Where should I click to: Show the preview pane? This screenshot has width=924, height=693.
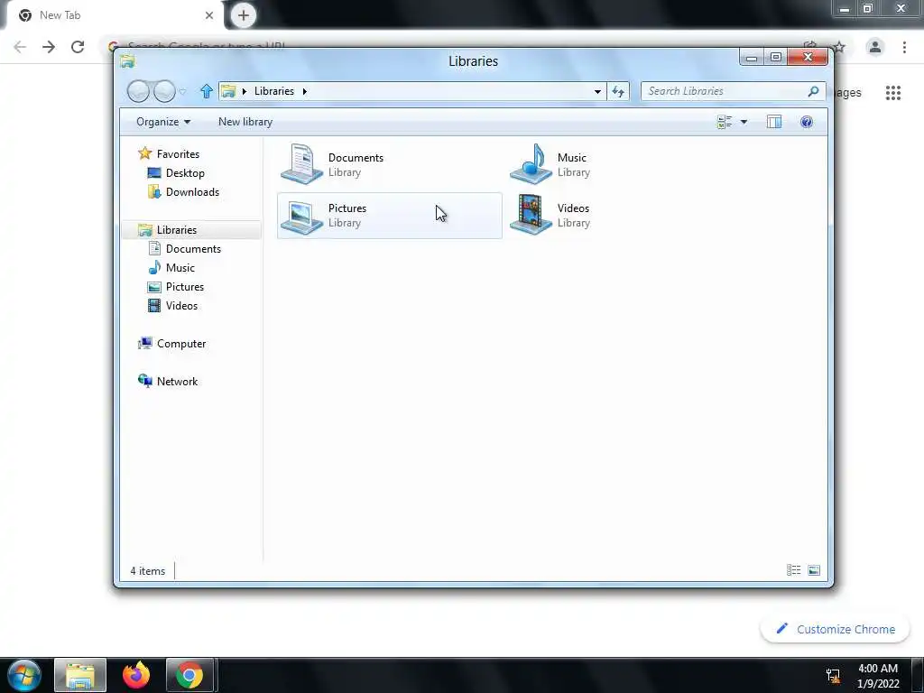tap(774, 122)
